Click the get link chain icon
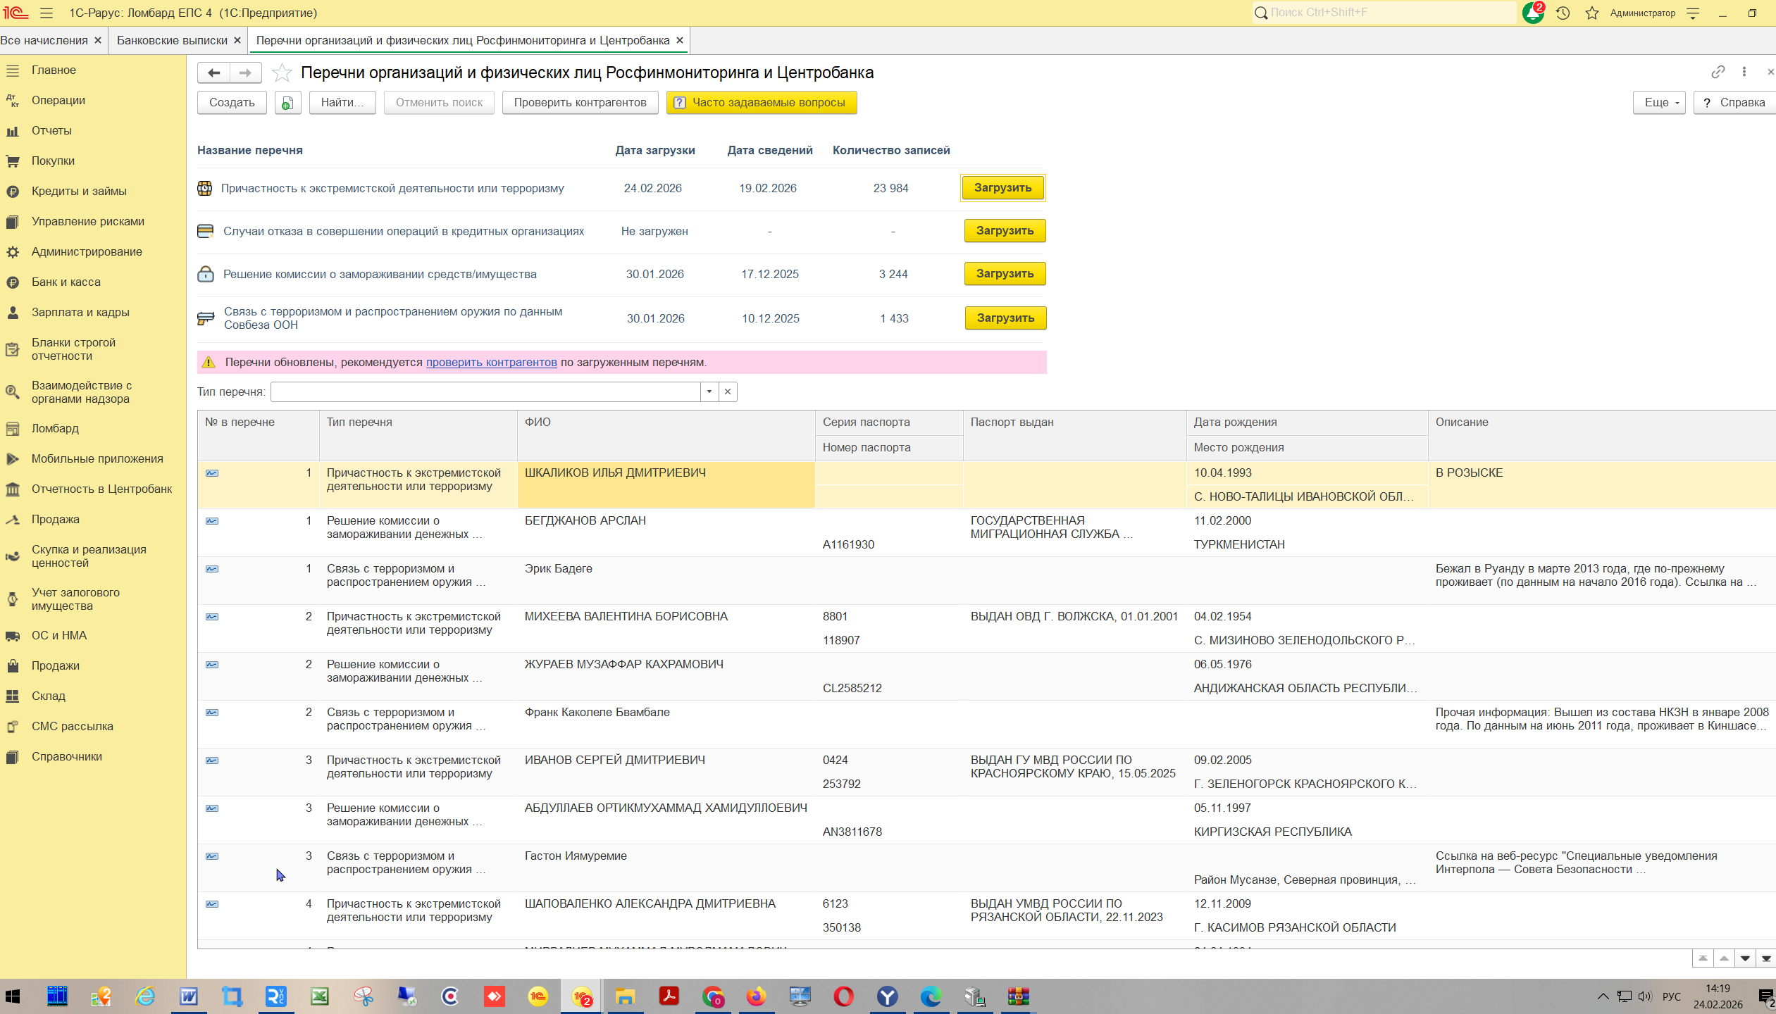 tap(1718, 72)
